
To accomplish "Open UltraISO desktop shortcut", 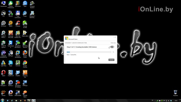I will point(11,93).
